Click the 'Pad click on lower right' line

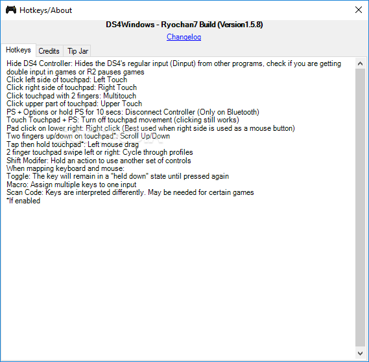coord(150,128)
